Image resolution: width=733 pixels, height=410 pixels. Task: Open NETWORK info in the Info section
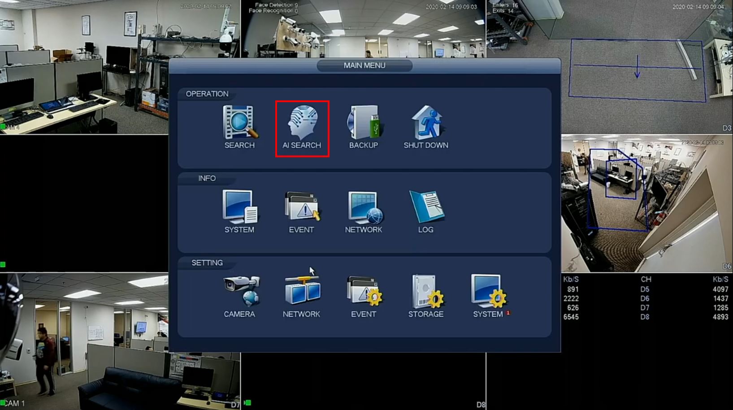tap(364, 211)
